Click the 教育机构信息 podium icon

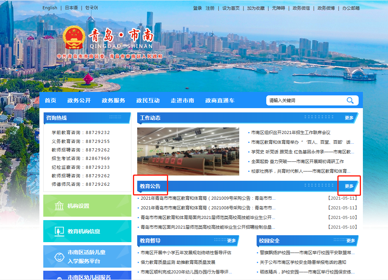click(59, 232)
